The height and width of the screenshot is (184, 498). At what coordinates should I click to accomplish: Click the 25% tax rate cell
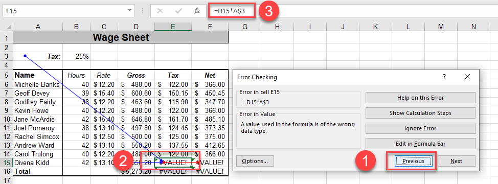[x=76, y=56]
